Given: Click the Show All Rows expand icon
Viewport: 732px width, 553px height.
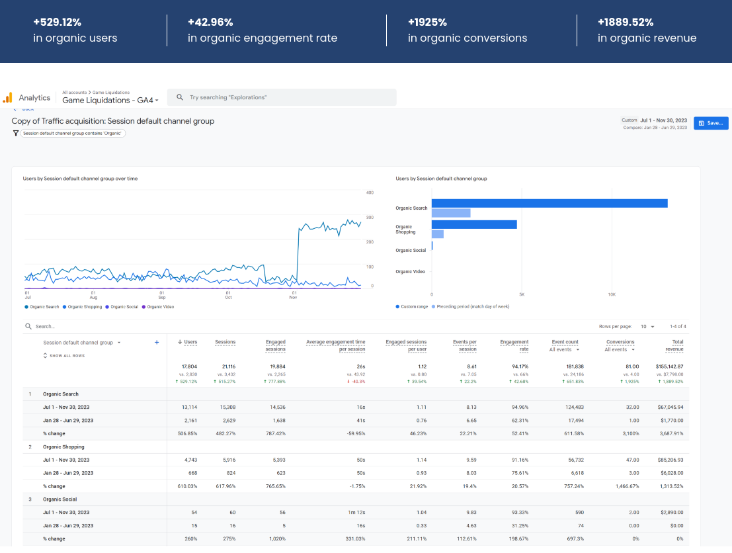Looking at the screenshot, I should point(45,356).
